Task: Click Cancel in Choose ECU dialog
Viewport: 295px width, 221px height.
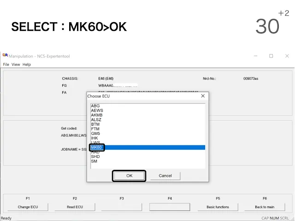Action: coord(165,176)
